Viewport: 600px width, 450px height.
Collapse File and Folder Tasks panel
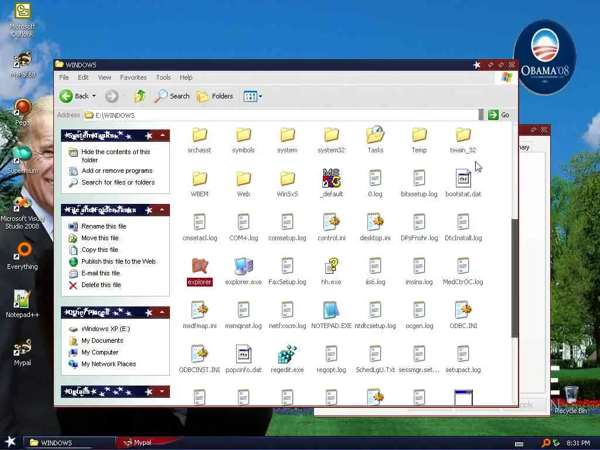click(163, 210)
